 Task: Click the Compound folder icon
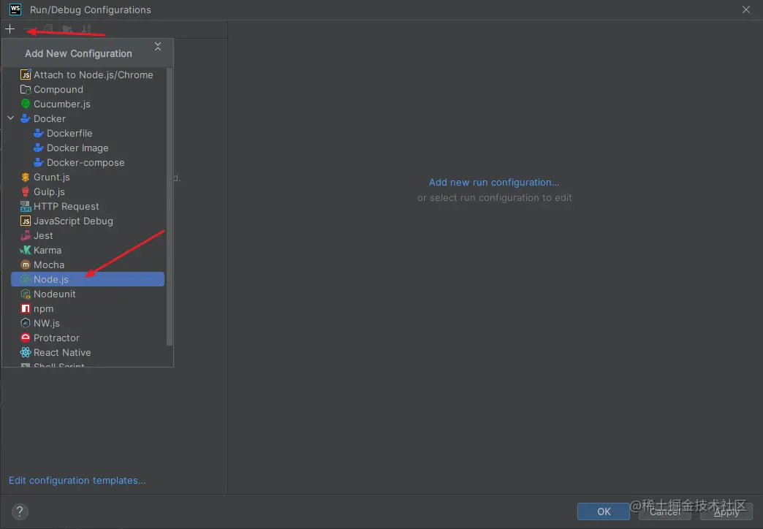click(x=26, y=90)
